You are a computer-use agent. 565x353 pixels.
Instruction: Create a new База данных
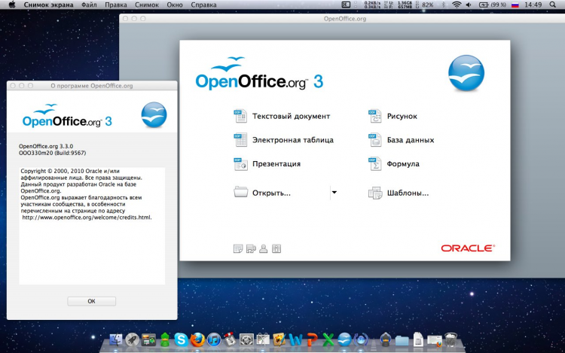tap(401, 140)
